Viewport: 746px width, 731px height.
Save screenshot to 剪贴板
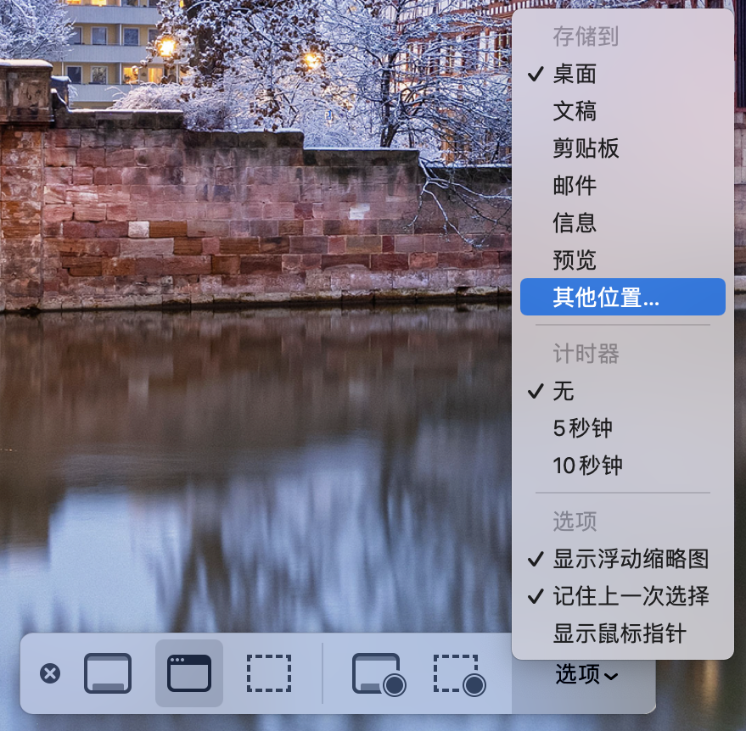tap(586, 148)
